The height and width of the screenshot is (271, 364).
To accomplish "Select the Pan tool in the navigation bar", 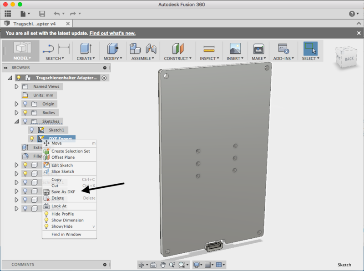I will [163, 265].
